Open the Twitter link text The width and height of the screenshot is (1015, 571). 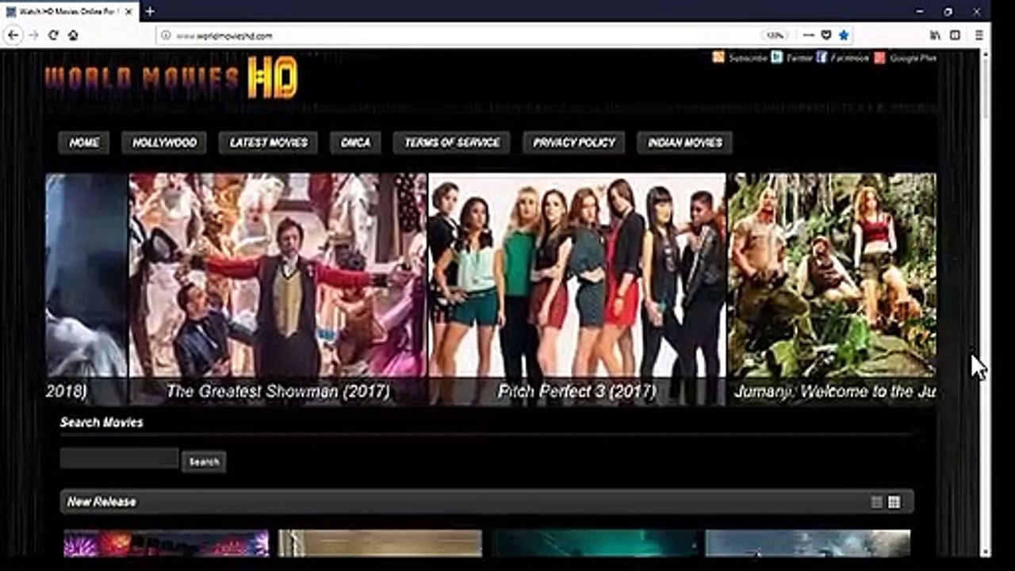click(799, 58)
